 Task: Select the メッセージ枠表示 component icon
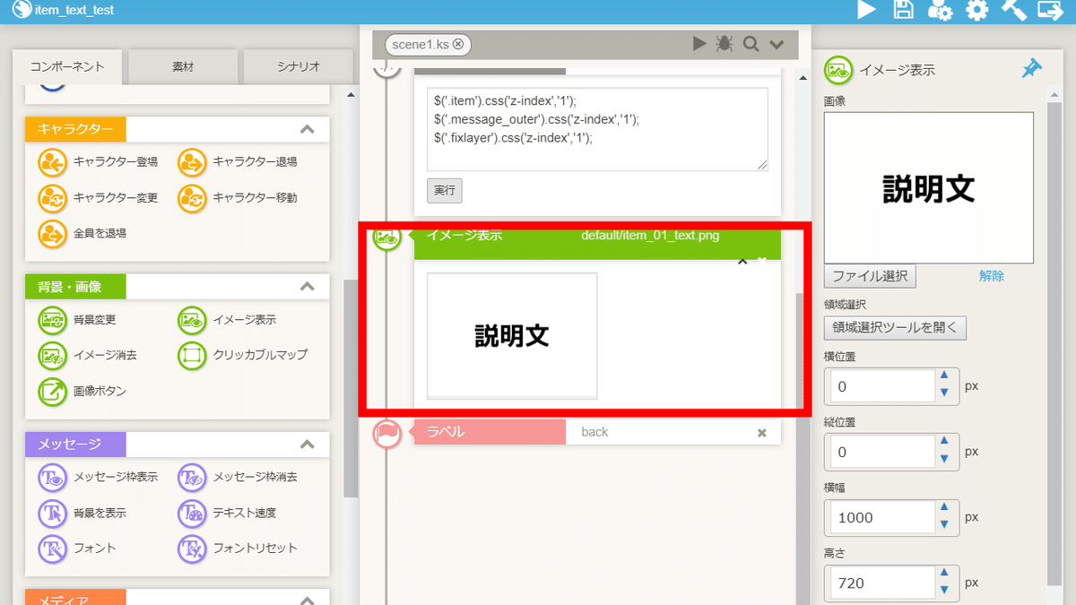pos(52,478)
